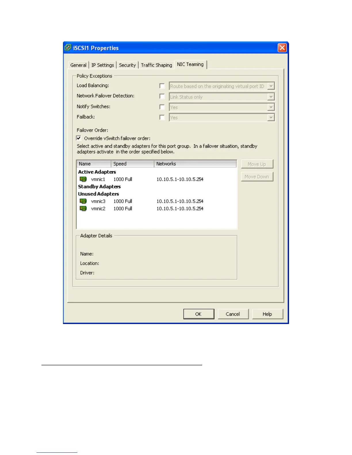Select the NIC Teaming tab
This screenshot has width=352, height=455.
click(190, 64)
